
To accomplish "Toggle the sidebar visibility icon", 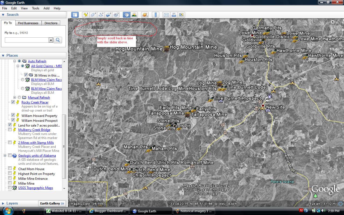I will [x=75, y=15].
